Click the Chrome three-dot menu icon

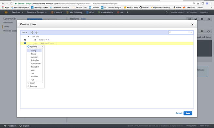coord(211,3)
